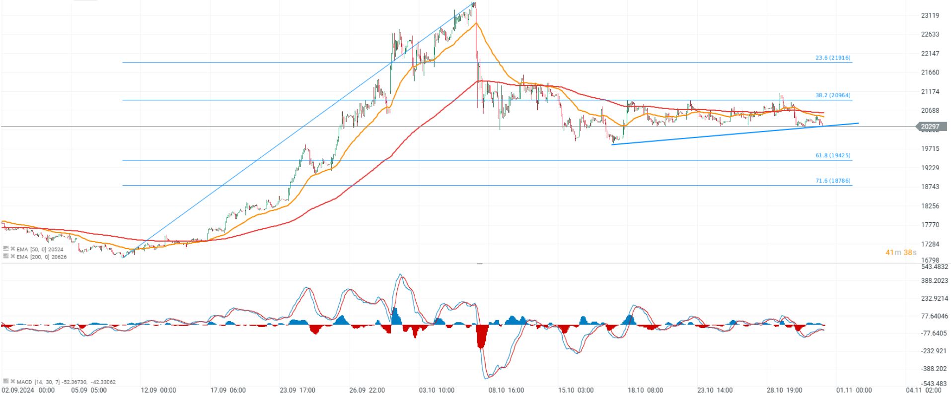This screenshot has height=397, width=951.
Task: Click price axis value 19715
Action: pos(930,149)
